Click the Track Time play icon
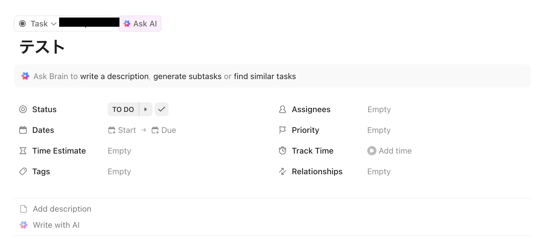 372,151
